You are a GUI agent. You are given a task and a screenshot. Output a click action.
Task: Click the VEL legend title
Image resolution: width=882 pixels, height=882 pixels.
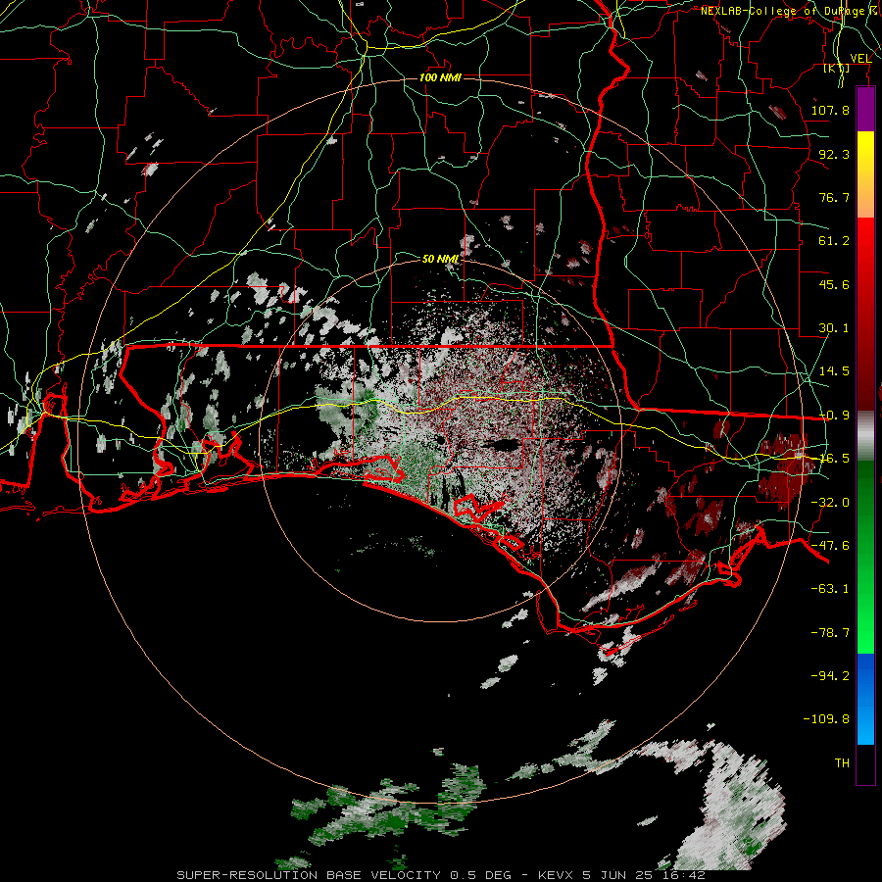(860, 59)
